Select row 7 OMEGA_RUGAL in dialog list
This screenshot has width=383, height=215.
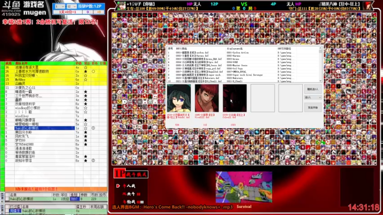(243, 72)
